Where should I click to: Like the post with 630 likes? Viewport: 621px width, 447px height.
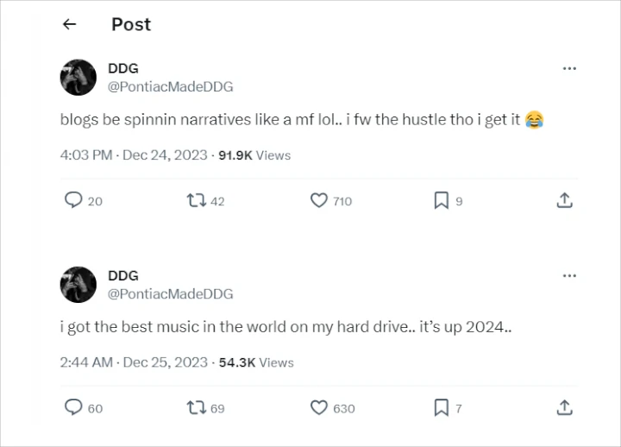coord(319,407)
